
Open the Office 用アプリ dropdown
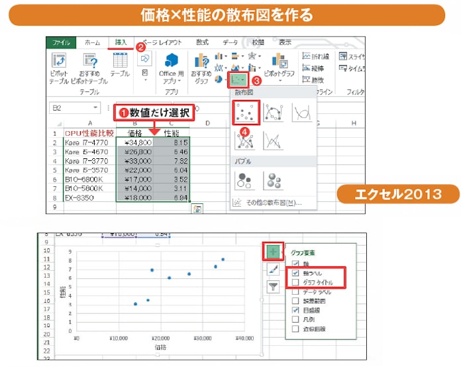click(172, 68)
